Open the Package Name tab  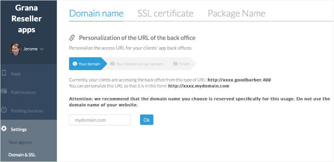[236, 13]
